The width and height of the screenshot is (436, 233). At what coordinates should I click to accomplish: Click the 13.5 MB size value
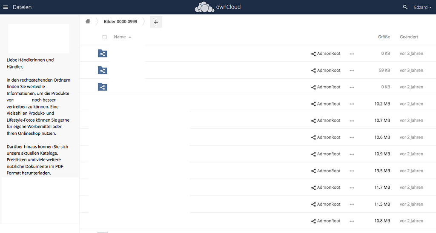[x=382, y=171]
